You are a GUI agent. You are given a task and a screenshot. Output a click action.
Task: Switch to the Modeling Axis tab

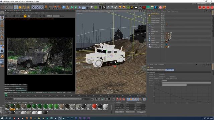[151, 70]
